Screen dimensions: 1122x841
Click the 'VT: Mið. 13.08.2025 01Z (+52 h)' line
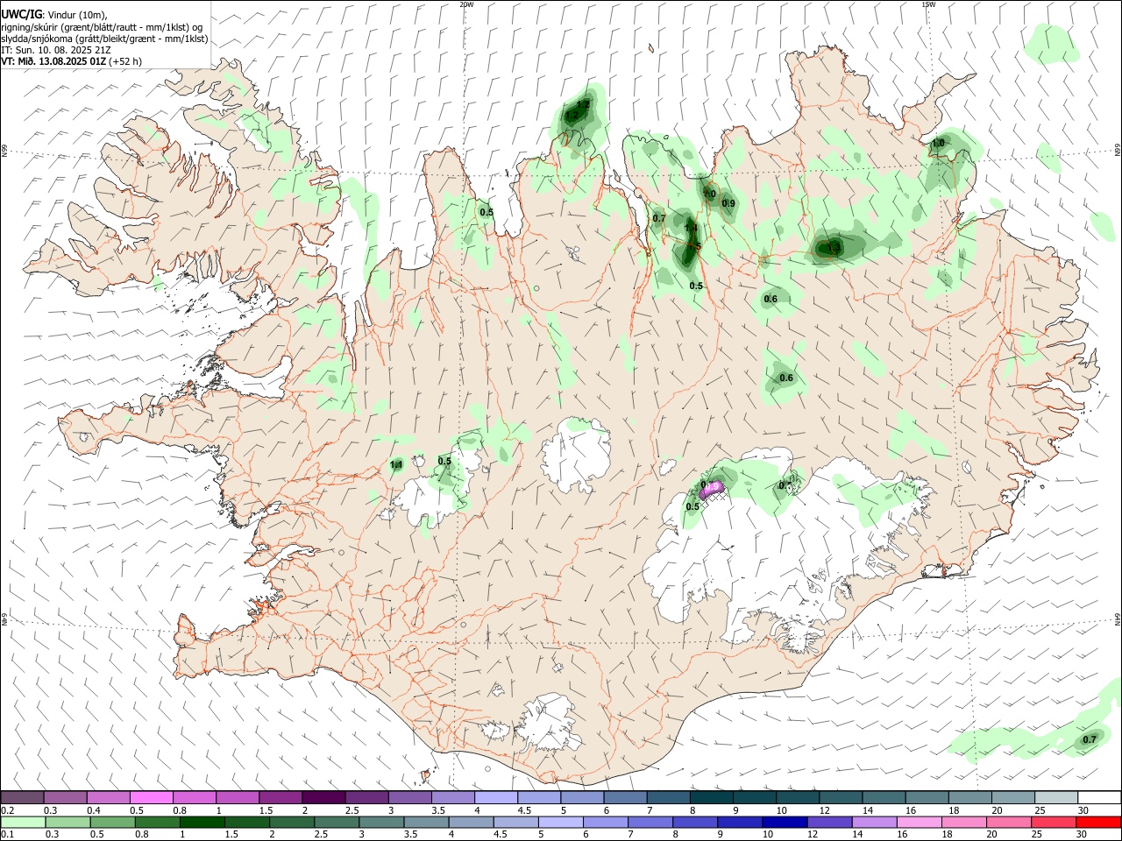[x=71, y=61]
